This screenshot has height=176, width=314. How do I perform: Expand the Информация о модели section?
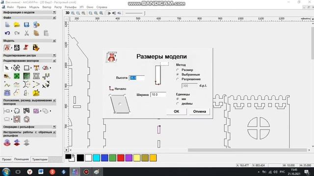54,12
